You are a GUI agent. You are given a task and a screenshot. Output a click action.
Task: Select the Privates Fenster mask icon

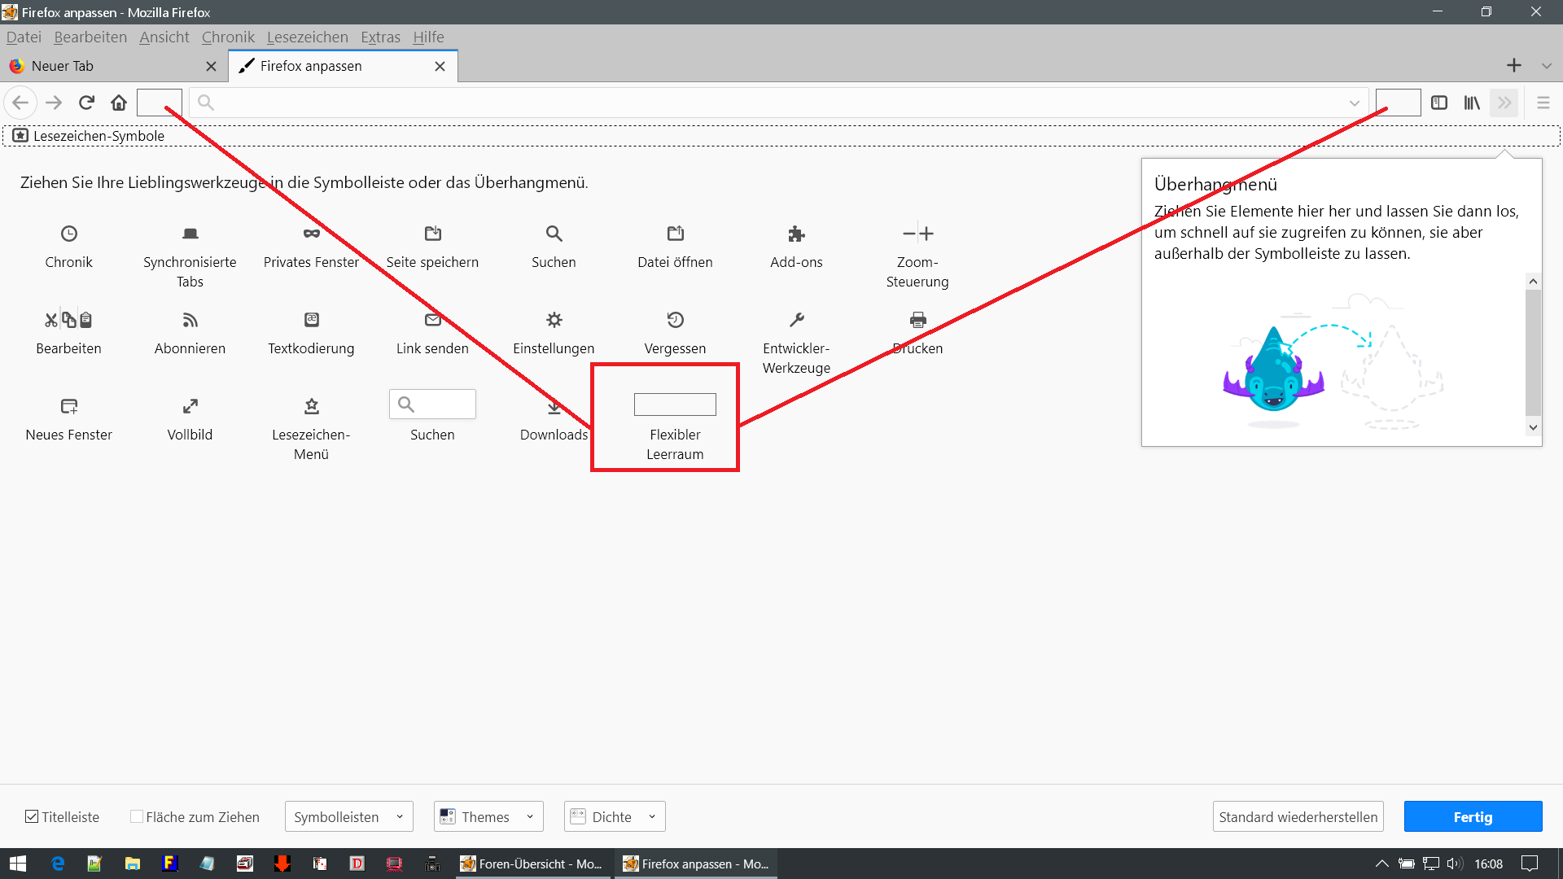(x=311, y=234)
